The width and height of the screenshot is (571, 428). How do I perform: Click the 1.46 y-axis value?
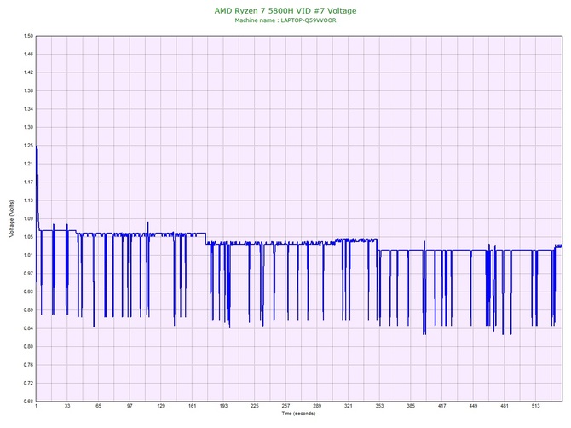click(28, 55)
